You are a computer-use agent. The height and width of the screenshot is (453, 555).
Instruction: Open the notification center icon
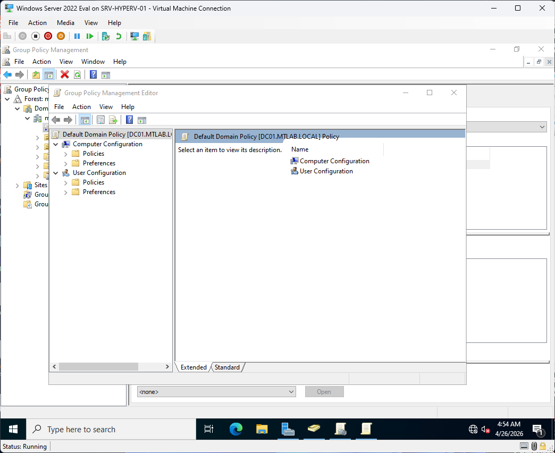pos(539,429)
